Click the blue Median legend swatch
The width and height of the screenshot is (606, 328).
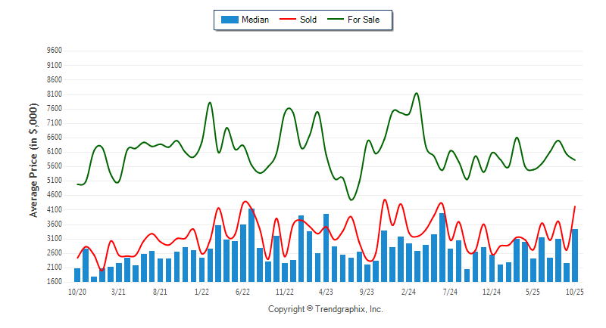229,20
